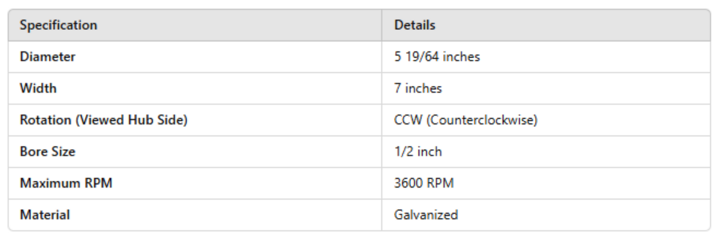Click the 3600 RPM value
Screen dimensions: 722x240
[424, 183]
